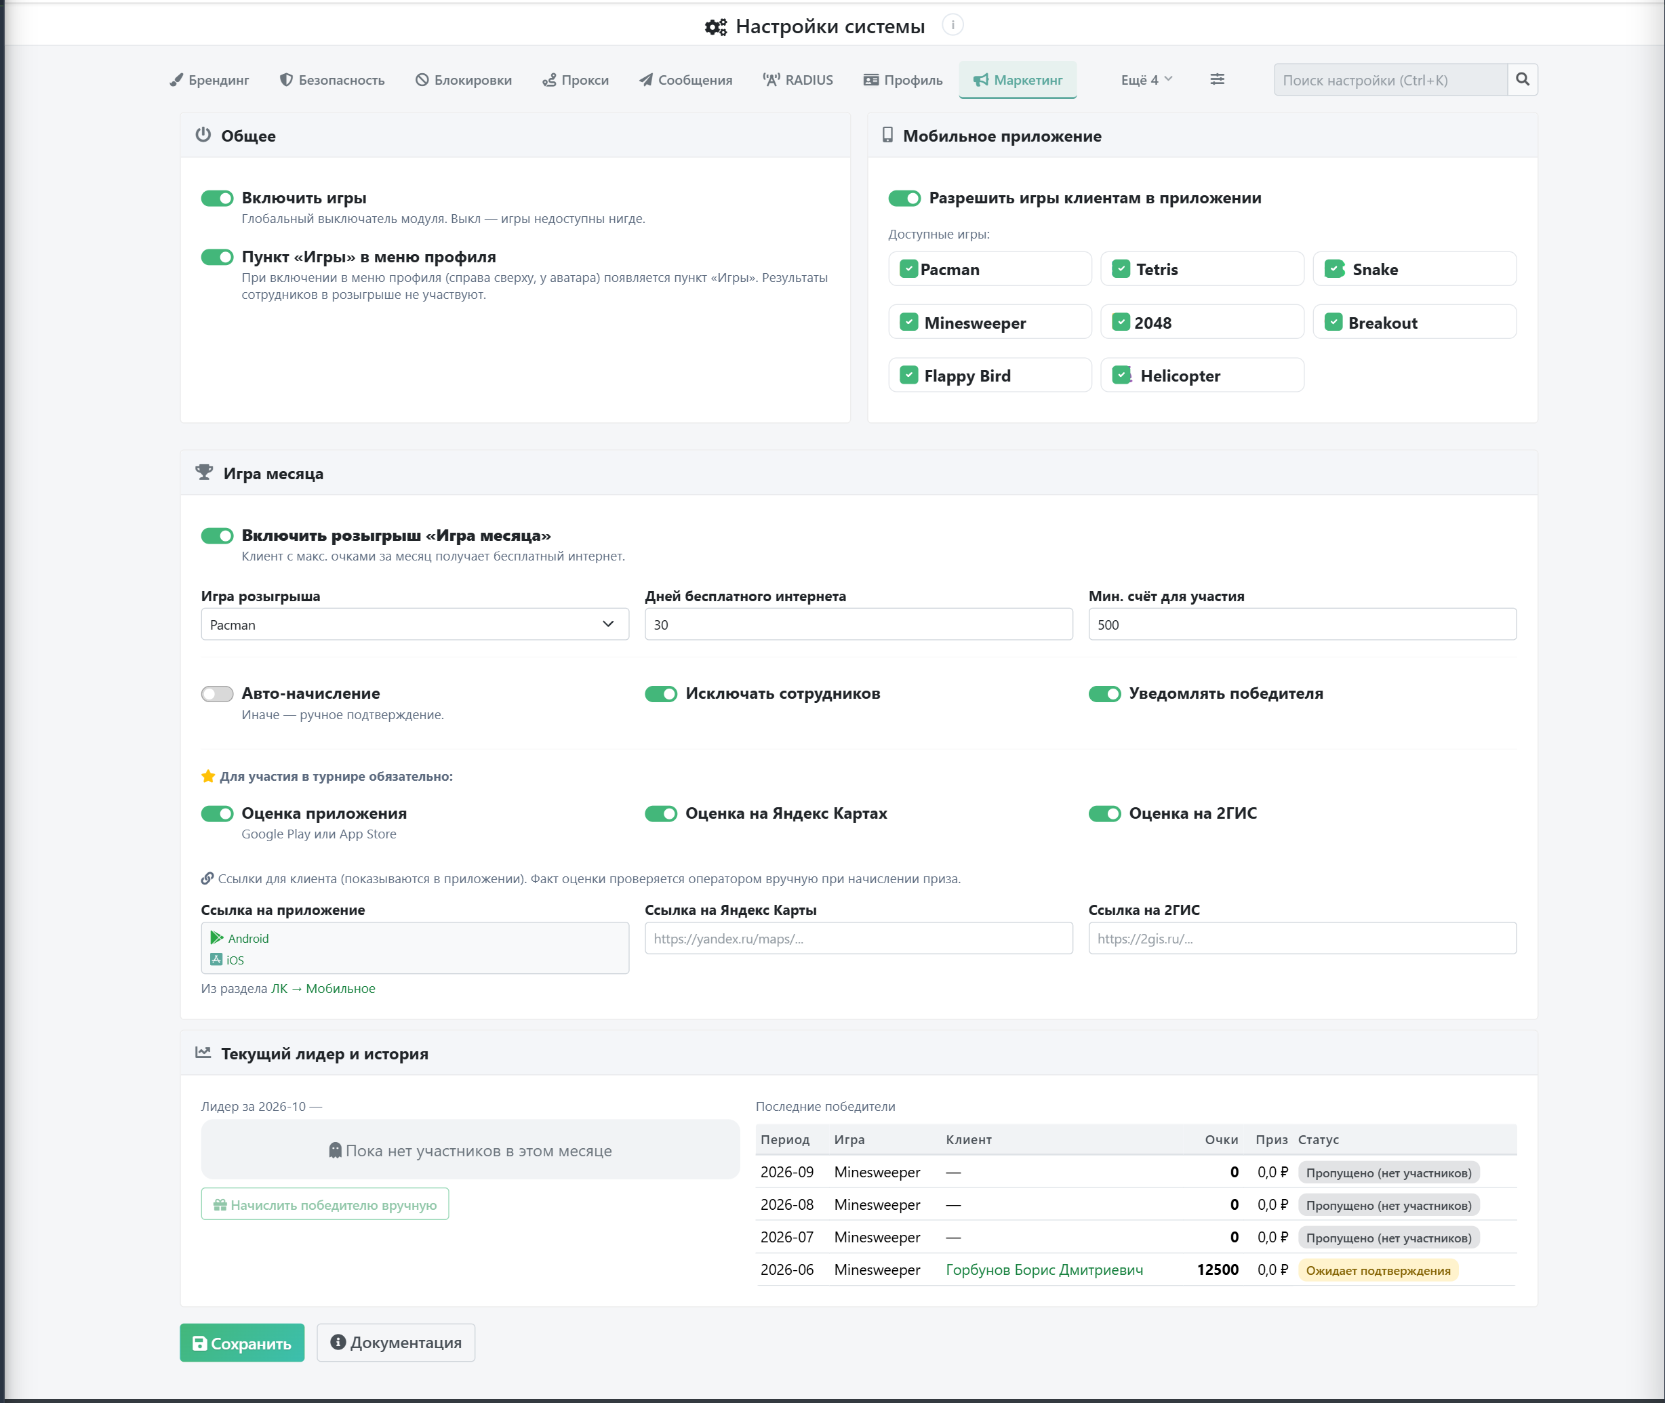Image resolution: width=1665 pixels, height=1403 pixels.
Task: Toggle Оценка на Яндекс Картах switch
Action: point(661,813)
